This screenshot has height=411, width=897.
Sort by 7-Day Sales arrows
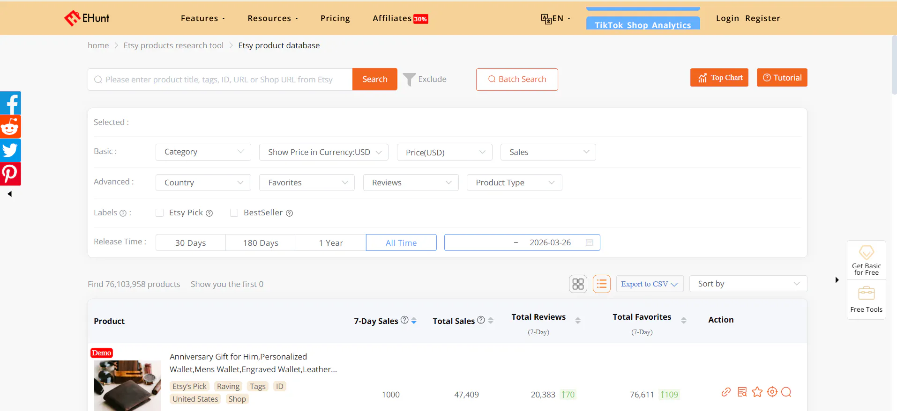tap(414, 321)
